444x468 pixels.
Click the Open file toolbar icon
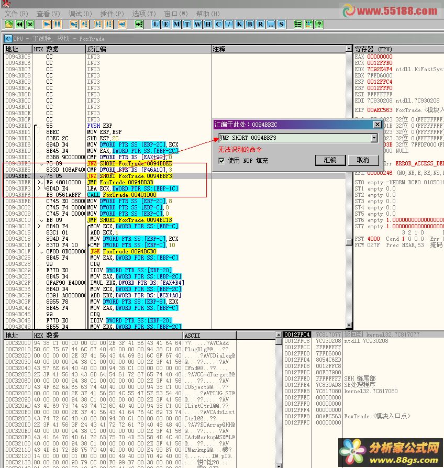[9, 25]
